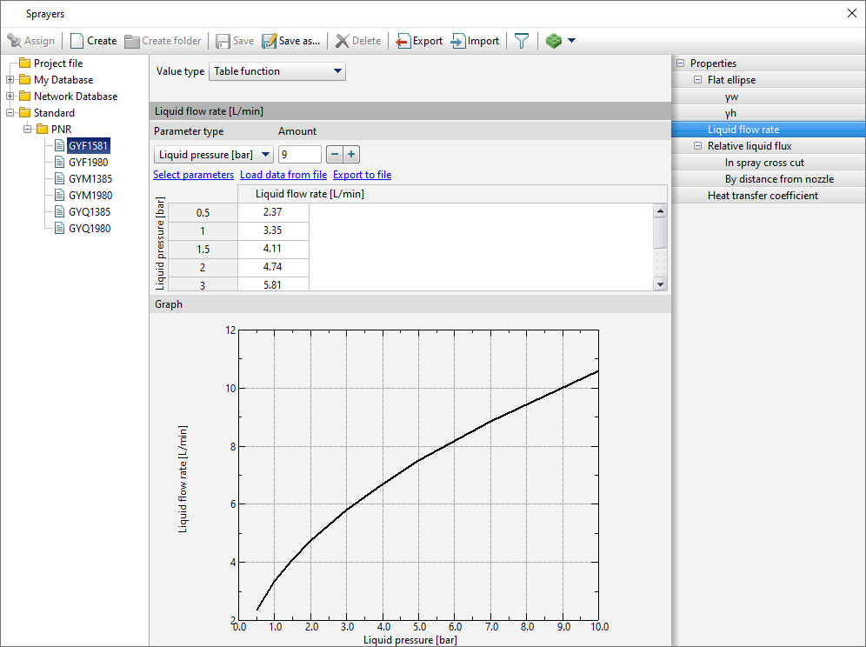Click the filter funnel icon
Viewport: 866px width, 647px height.
[521, 41]
